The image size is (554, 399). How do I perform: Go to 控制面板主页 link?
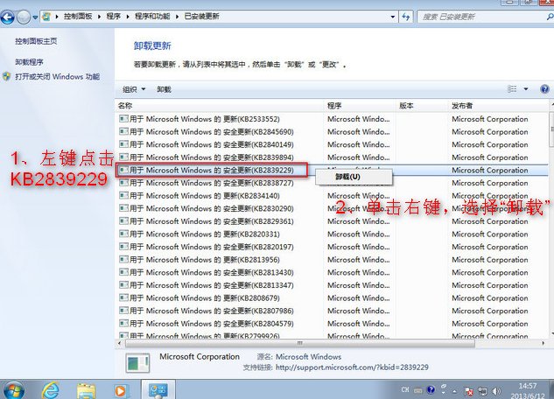[36, 41]
